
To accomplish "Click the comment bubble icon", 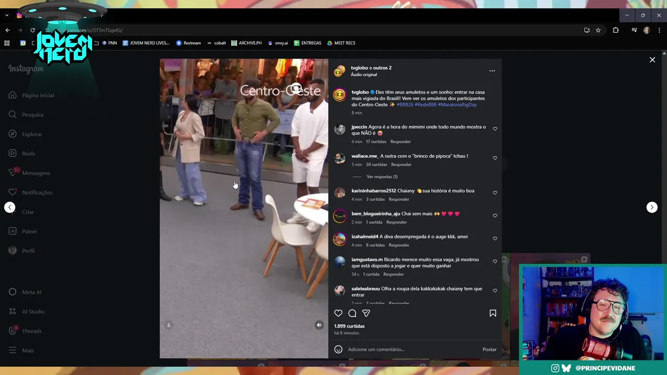I will point(352,313).
